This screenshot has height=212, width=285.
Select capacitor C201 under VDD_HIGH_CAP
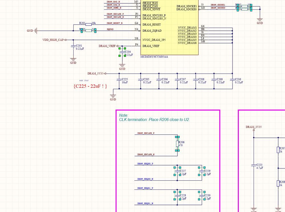tap(73, 46)
